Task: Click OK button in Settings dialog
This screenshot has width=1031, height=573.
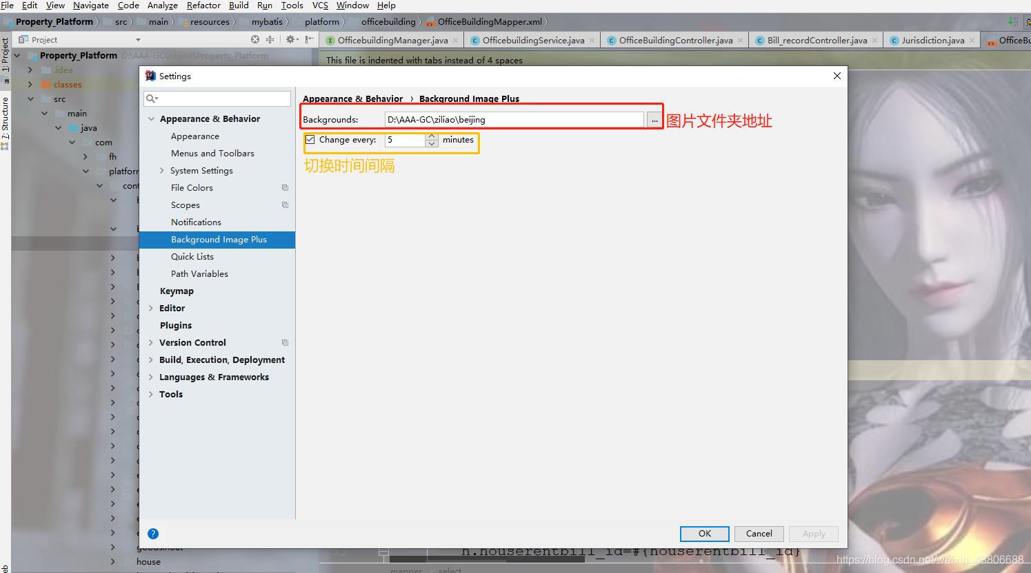Action: tap(705, 534)
